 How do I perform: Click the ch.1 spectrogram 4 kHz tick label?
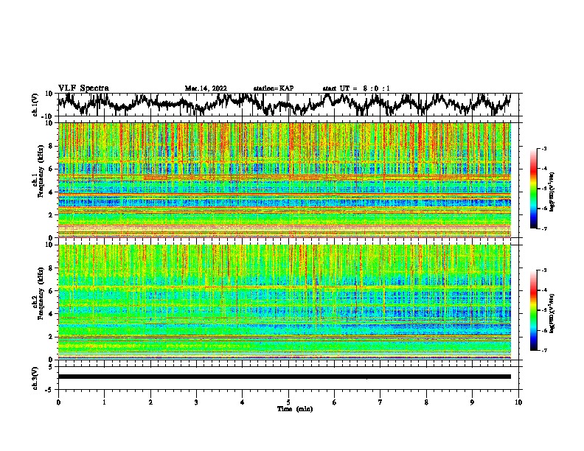pyautogui.click(x=52, y=192)
